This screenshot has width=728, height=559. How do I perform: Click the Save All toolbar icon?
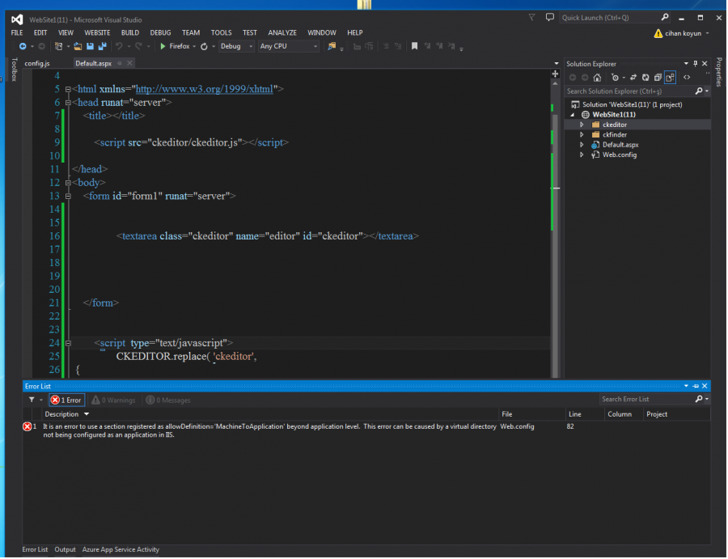(x=102, y=46)
